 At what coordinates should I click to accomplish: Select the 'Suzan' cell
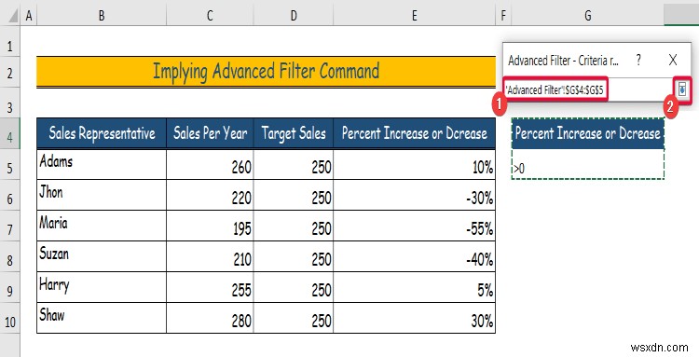point(102,256)
